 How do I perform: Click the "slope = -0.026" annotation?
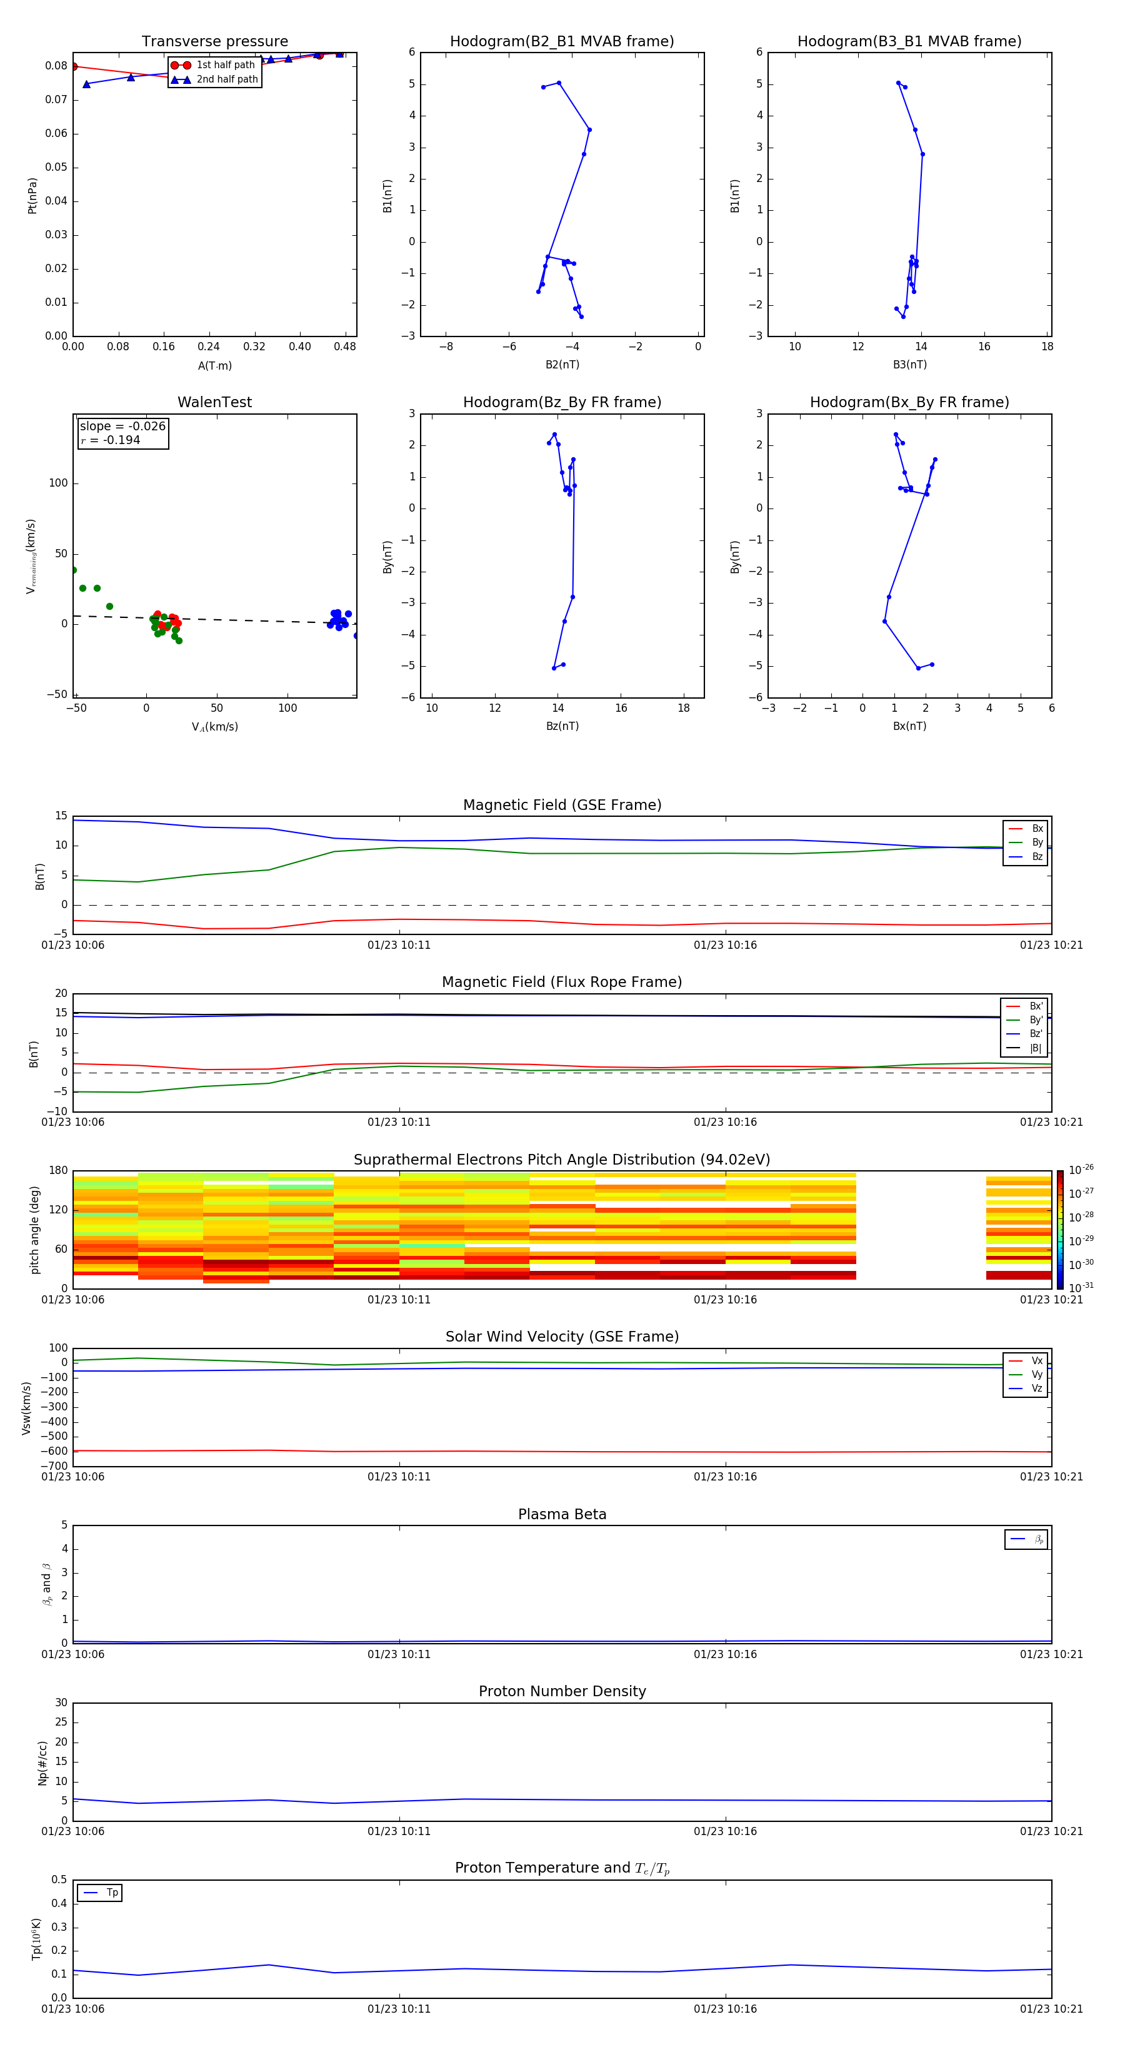(122, 427)
